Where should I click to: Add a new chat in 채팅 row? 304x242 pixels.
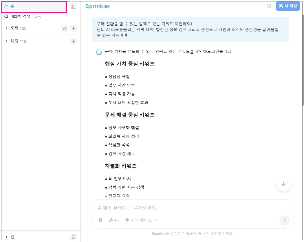tap(74, 41)
